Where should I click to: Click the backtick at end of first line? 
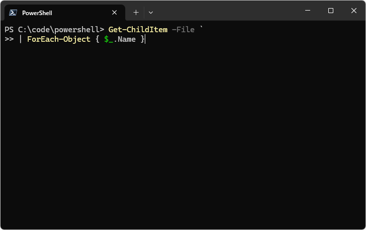(201, 29)
